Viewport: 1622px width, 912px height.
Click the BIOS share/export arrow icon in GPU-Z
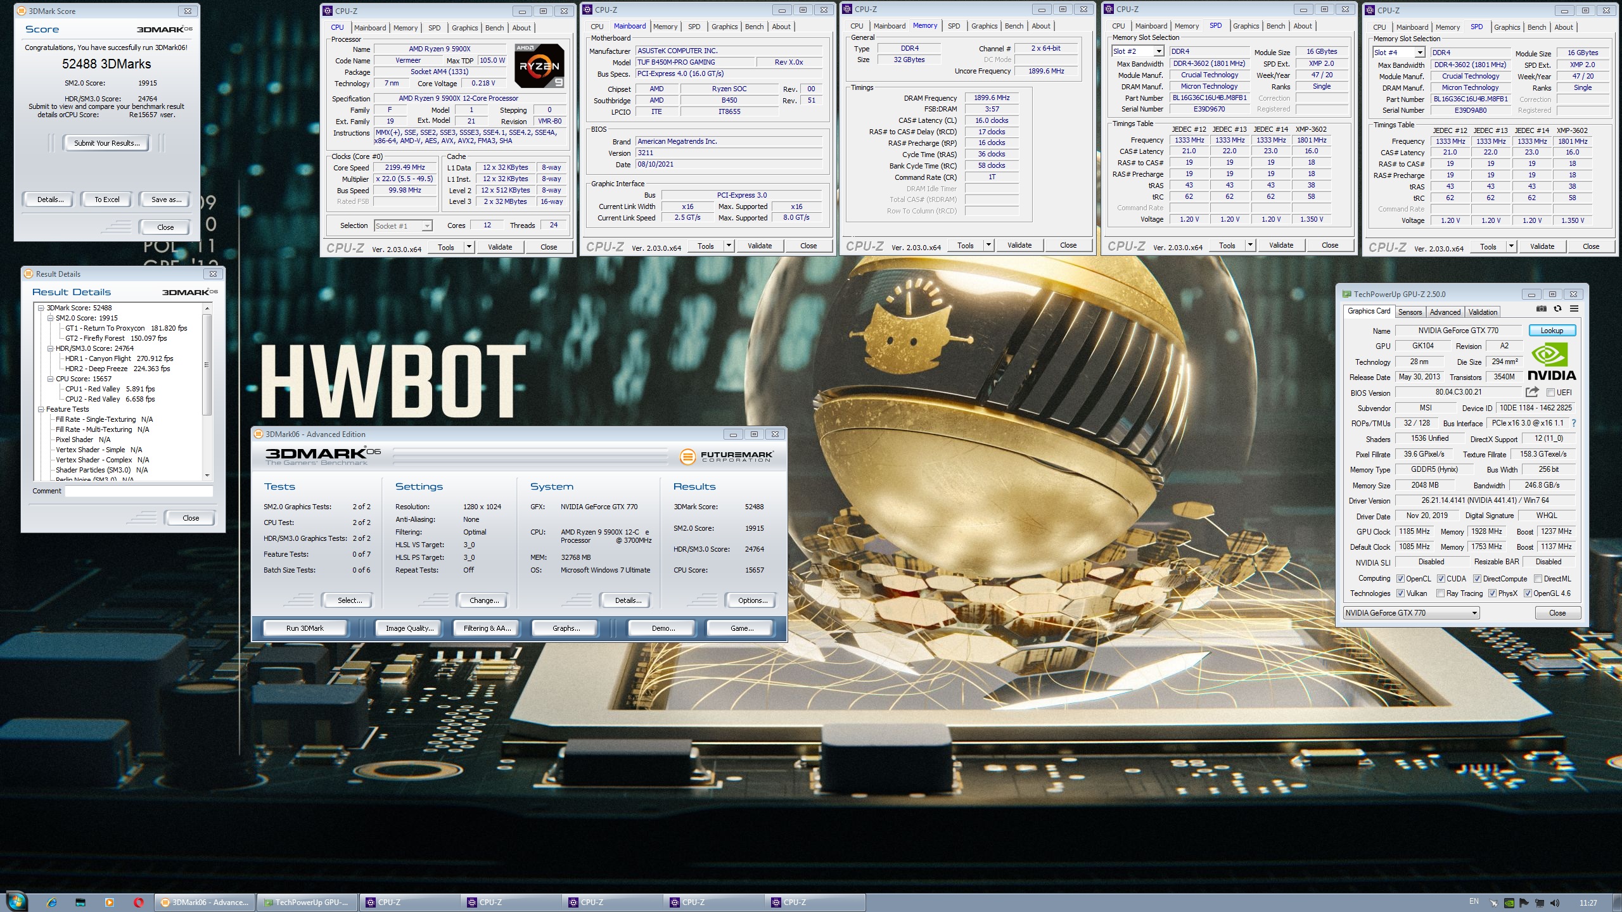click(x=1532, y=392)
